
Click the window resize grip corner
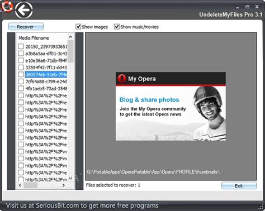261,207
